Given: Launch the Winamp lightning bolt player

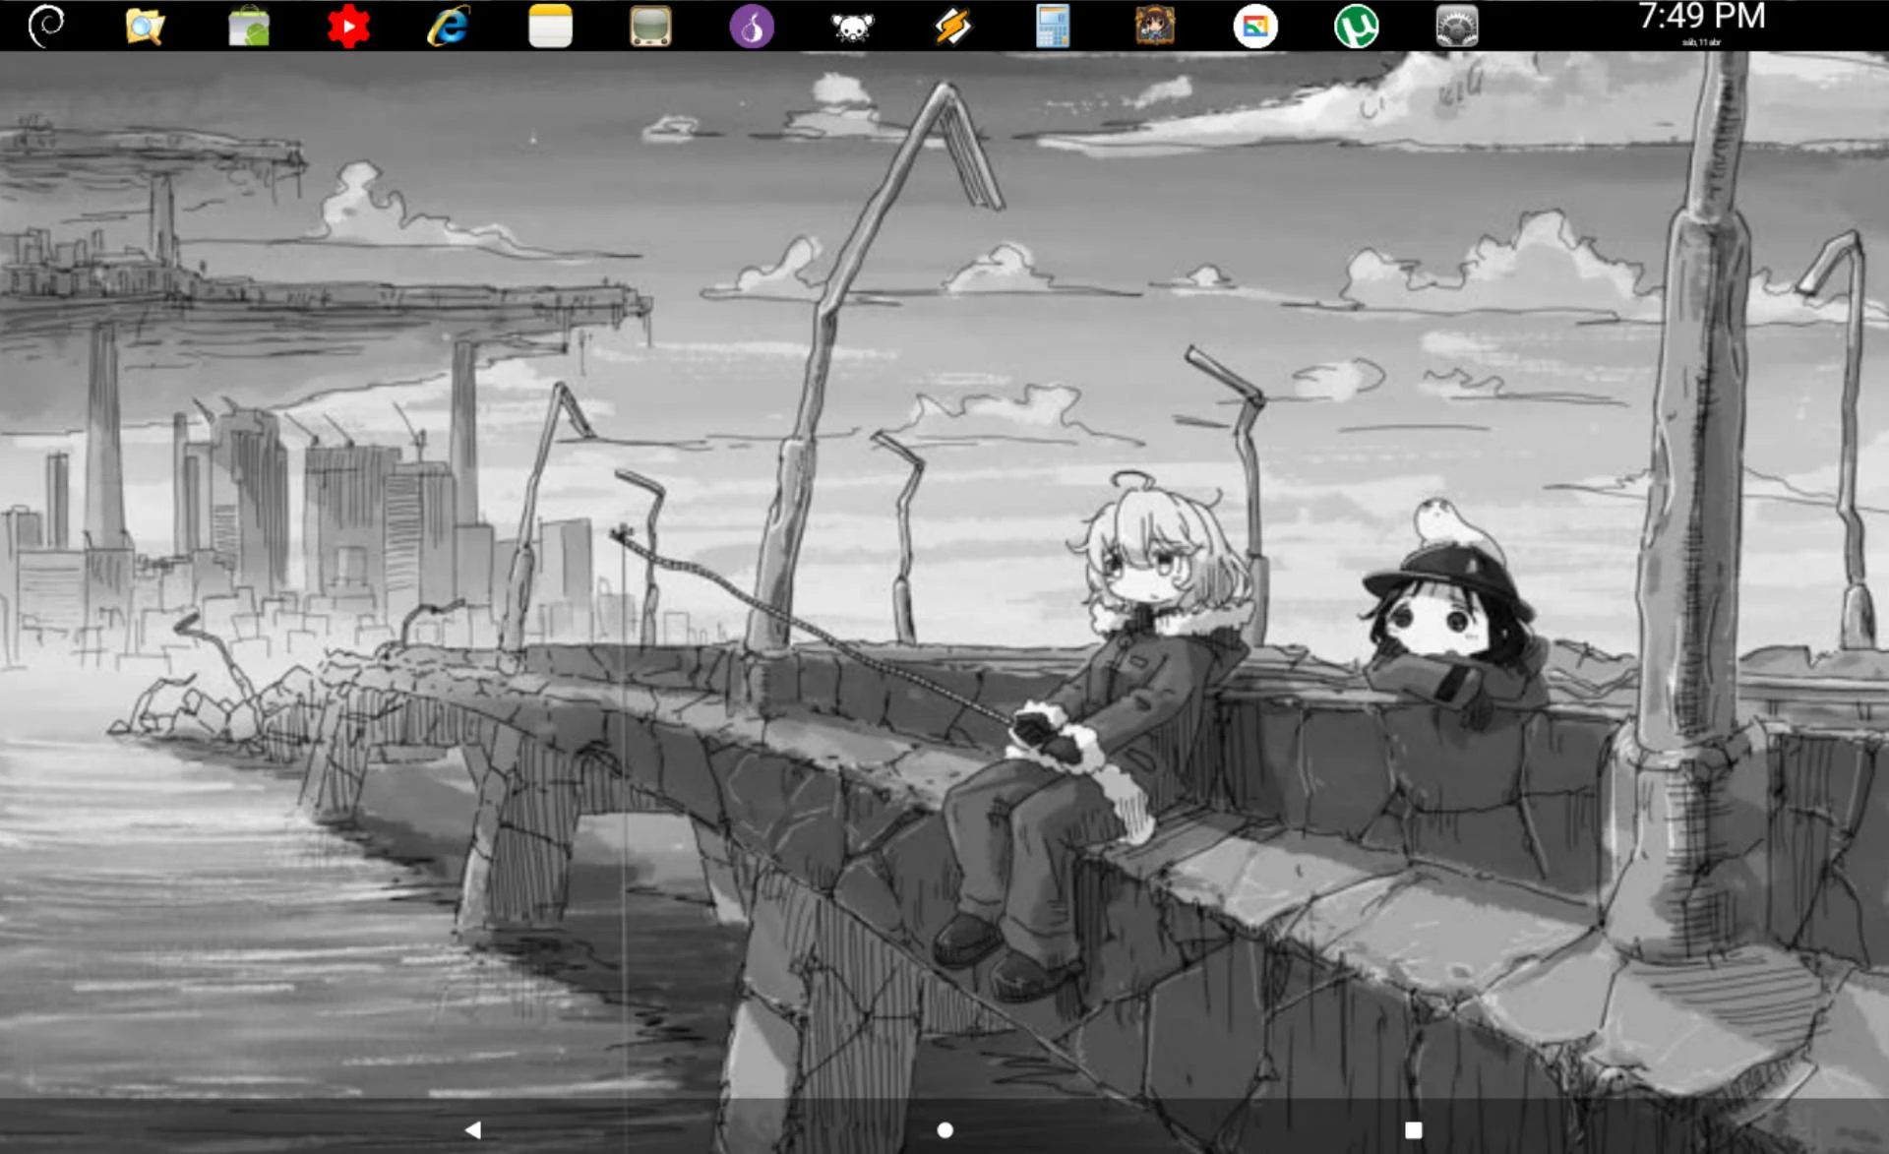Looking at the screenshot, I should point(952,26).
